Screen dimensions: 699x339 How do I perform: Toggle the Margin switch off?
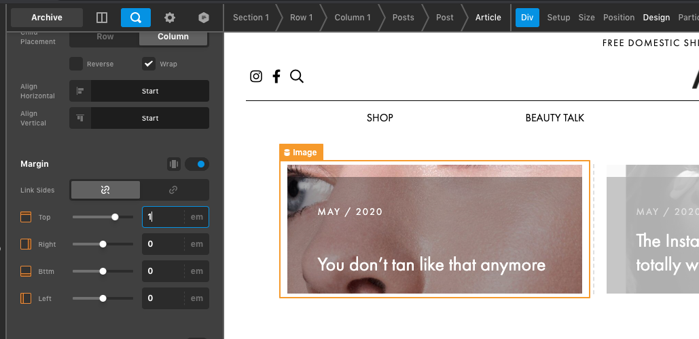coord(197,164)
